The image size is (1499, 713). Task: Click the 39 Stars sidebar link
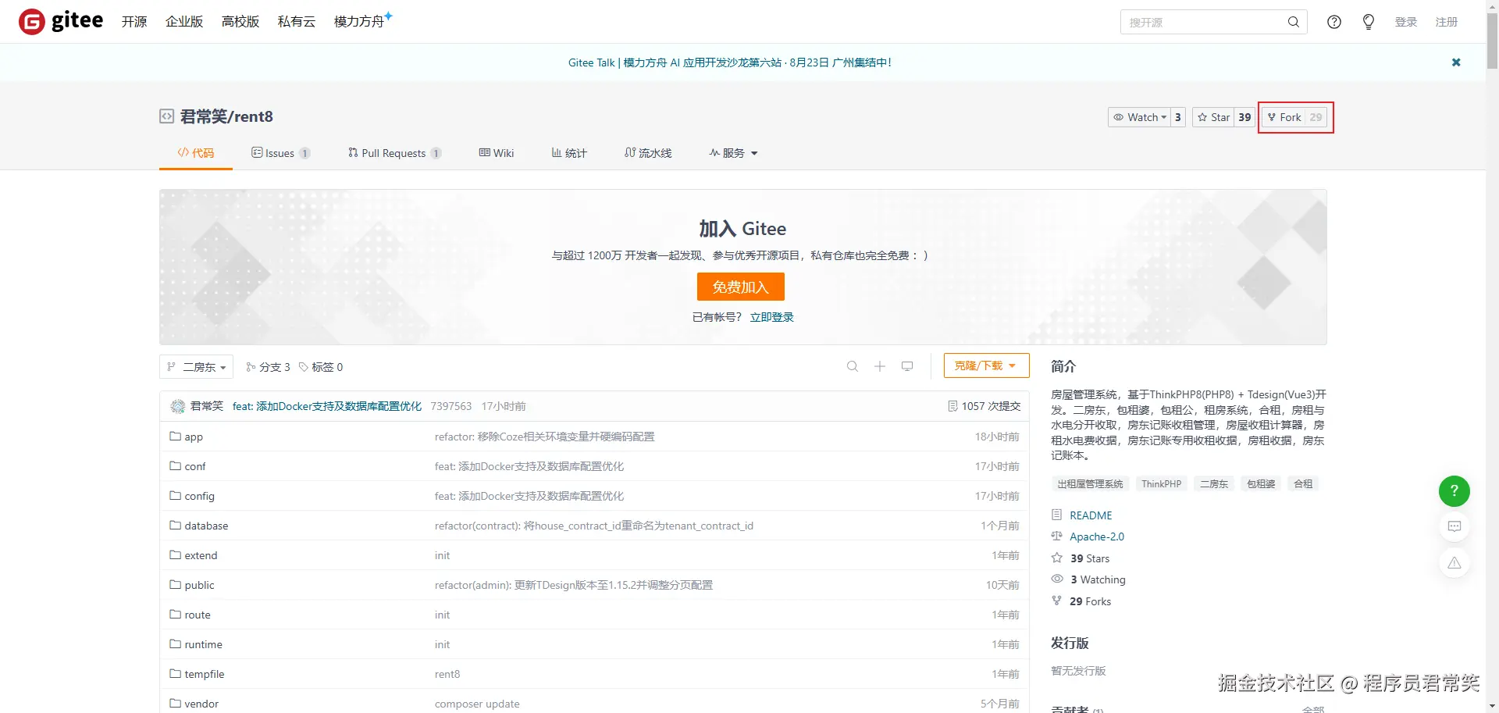pyautogui.click(x=1090, y=558)
